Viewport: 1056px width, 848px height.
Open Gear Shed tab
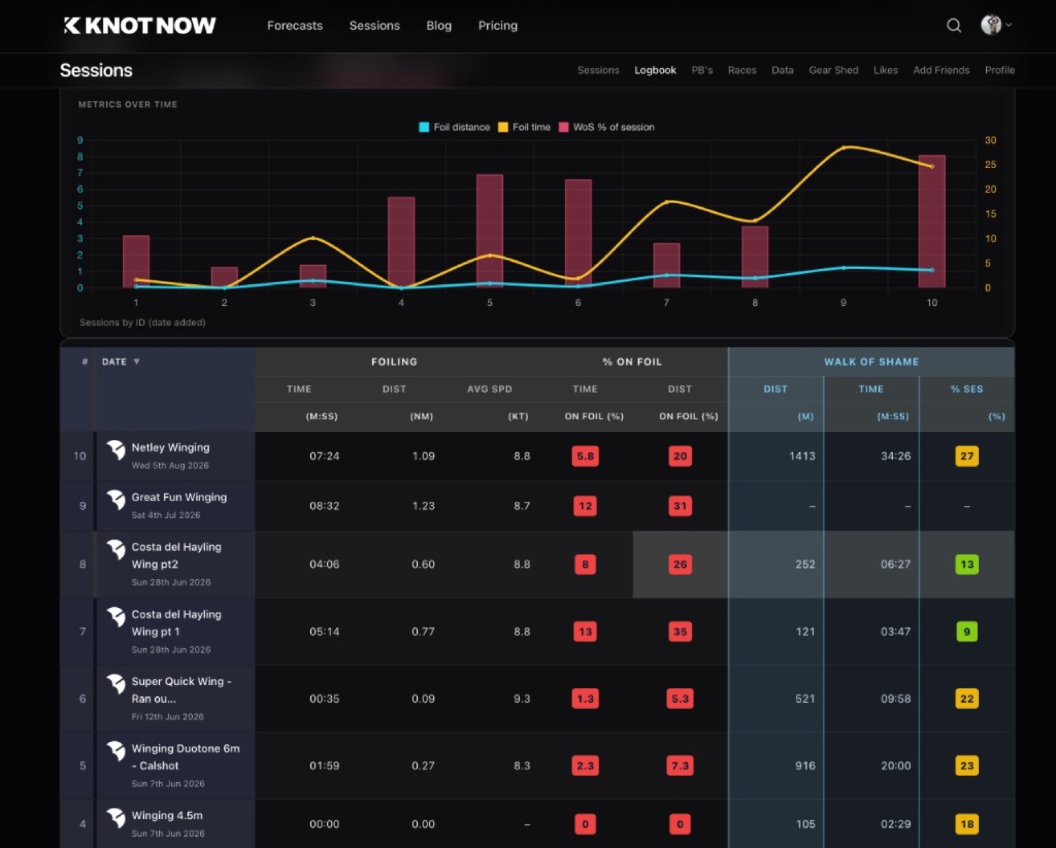pyautogui.click(x=834, y=70)
